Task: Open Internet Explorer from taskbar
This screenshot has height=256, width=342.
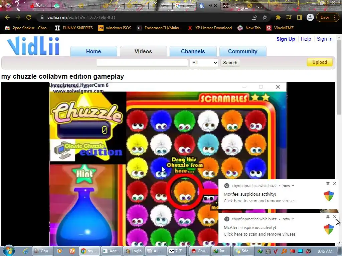Action: (x=25, y=251)
